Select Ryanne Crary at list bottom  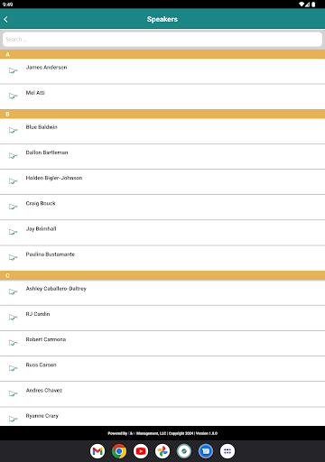point(162,417)
